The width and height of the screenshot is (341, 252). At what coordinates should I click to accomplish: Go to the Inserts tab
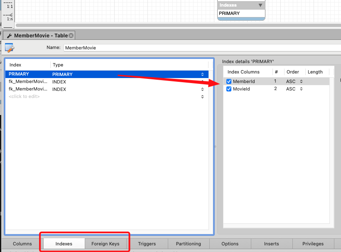point(272,244)
